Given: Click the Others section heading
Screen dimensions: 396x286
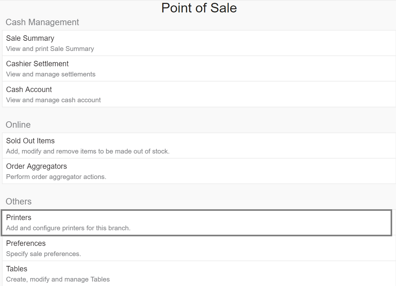Looking at the screenshot, I should (x=18, y=202).
